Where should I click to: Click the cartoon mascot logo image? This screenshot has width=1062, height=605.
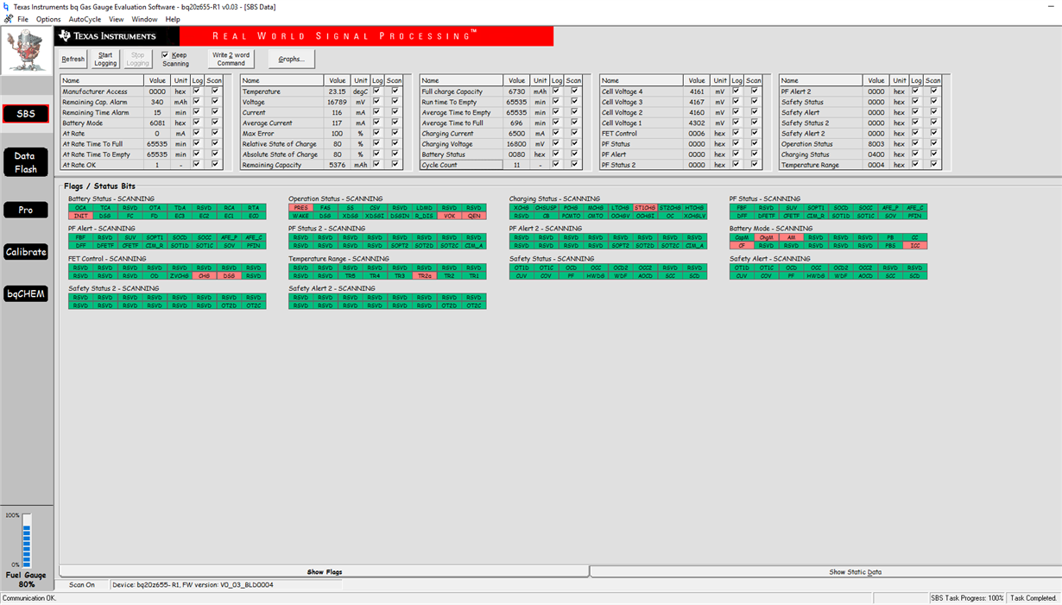(26, 50)
